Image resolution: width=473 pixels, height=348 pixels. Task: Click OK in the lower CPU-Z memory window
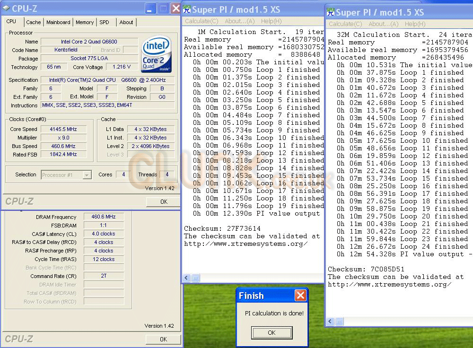tap(164, 339)
